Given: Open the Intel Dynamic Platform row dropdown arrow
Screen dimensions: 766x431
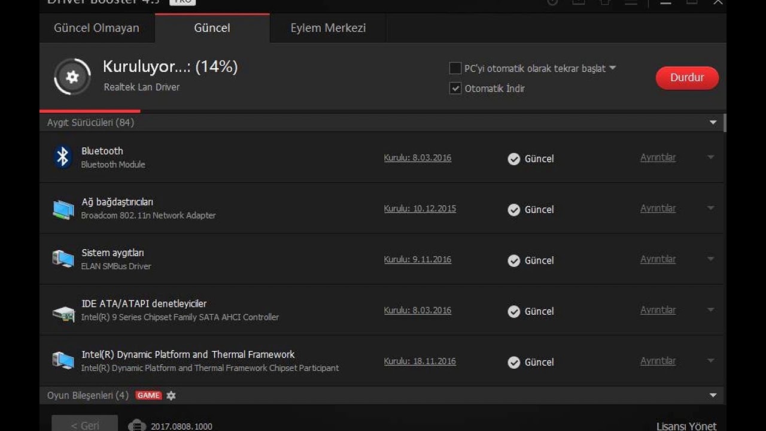Looking at the screenshot, I should coord(711,361).
